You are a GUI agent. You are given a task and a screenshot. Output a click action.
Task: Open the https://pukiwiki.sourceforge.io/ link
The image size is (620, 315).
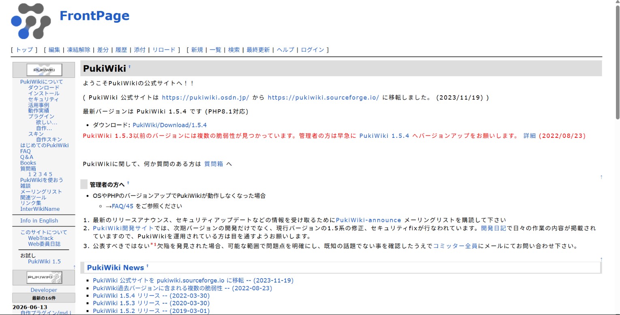click(x=323, y=98)
